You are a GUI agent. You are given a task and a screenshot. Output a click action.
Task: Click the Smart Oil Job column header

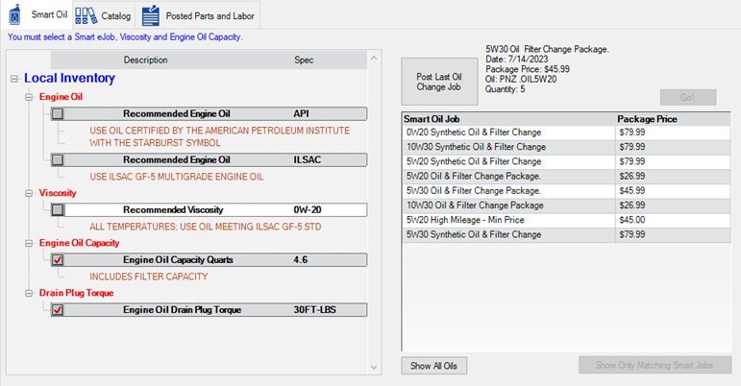(x=508, y=119)
